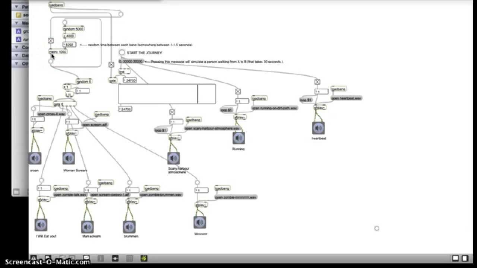477x268 pixels.
Task: Collapse the 'Pat' section triangle in the sidebar
Action: tap(17, 7)
